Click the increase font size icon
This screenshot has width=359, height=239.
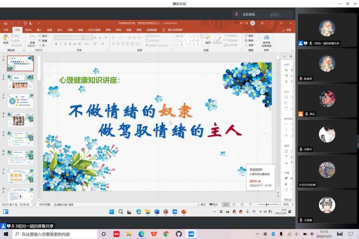95,37
